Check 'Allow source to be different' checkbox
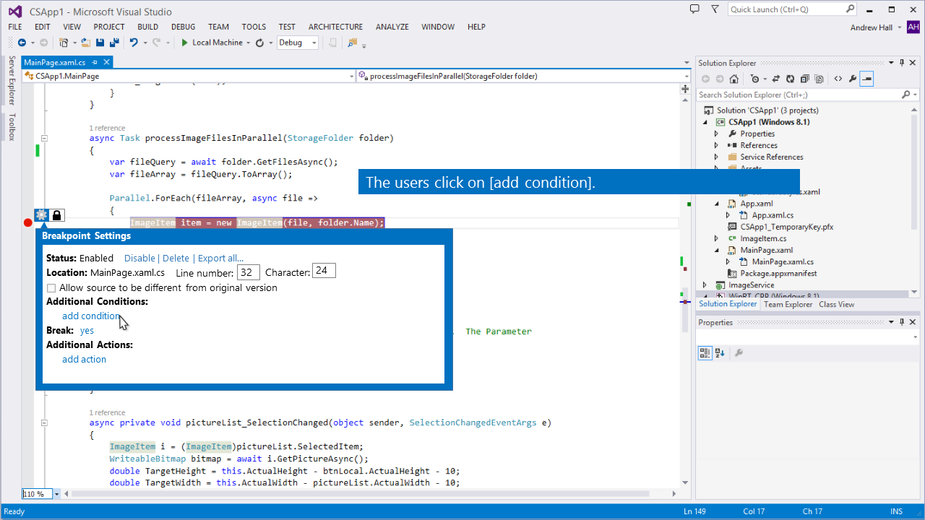Viewport: 925px width, 520px height. (x=51, y=288)
